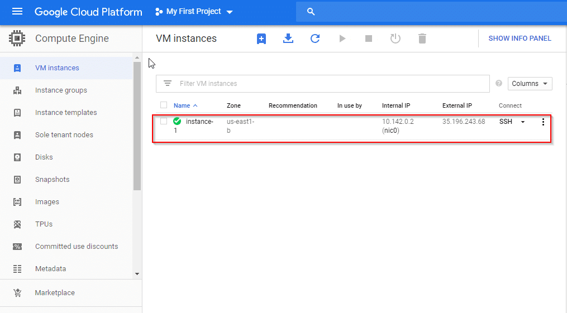Open Sole tenant nodes
This screenshot has height=313, width=567.
64,135
